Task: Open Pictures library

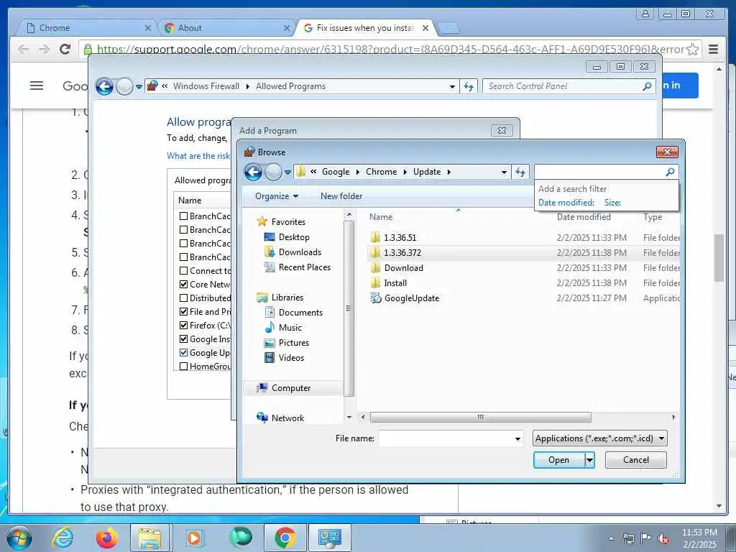Action: click(x=293, y=343)
